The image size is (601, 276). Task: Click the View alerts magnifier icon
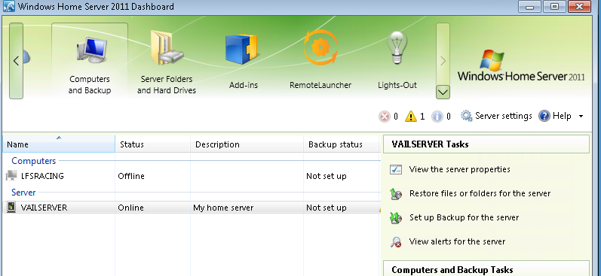[396, 242]
